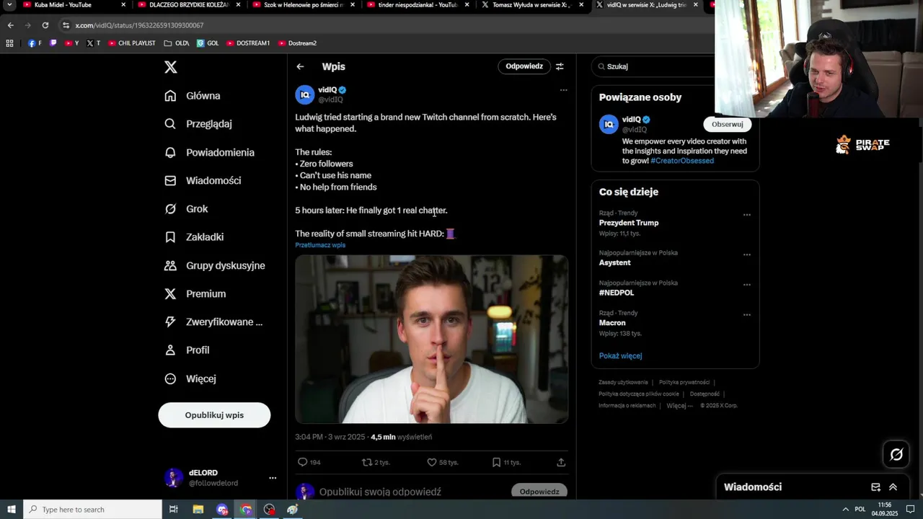Compose new message icon in Wiadomości bar
The width and height of the screenshot is (923, 519).
(875, 487)
